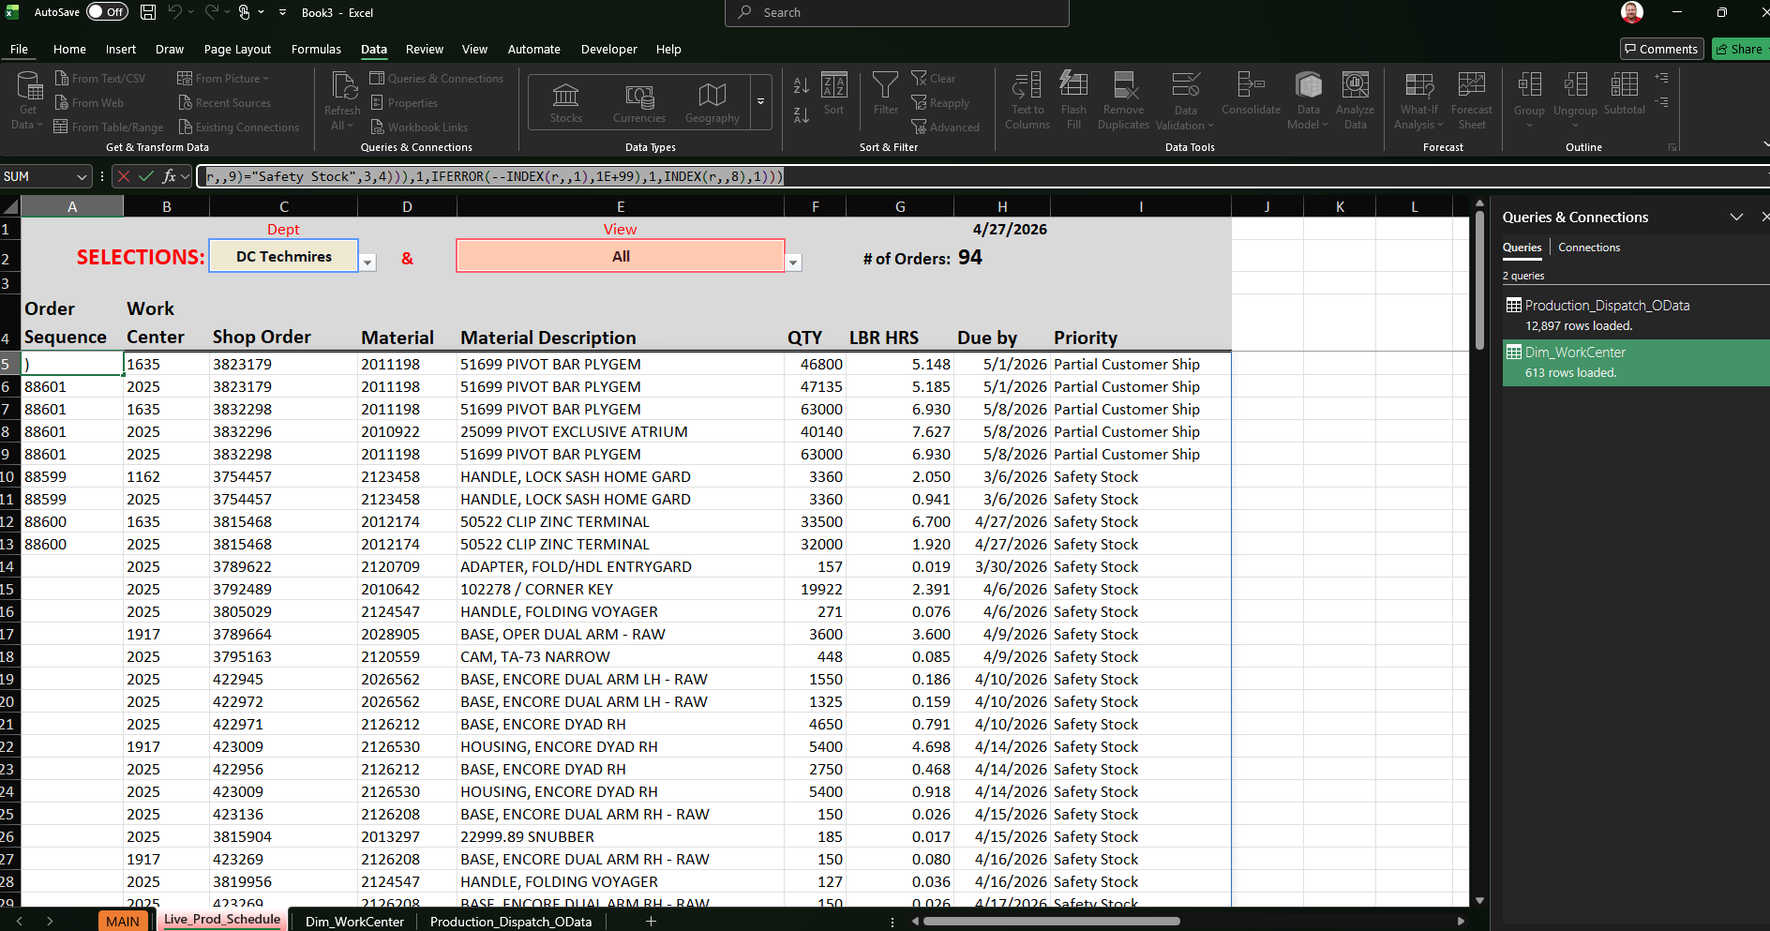Select the MAIN sheet tab

[123, 921]
